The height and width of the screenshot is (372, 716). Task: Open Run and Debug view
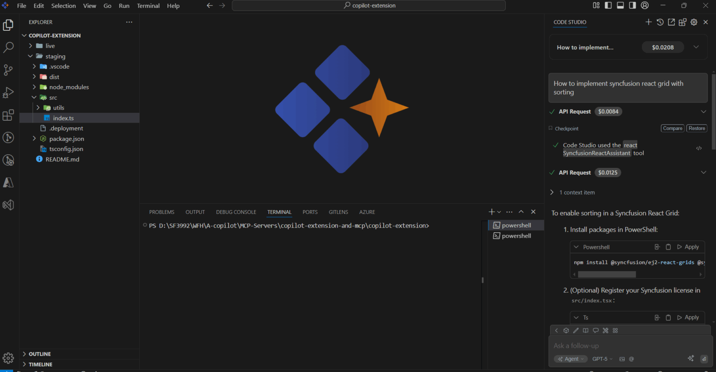[8, 92]
